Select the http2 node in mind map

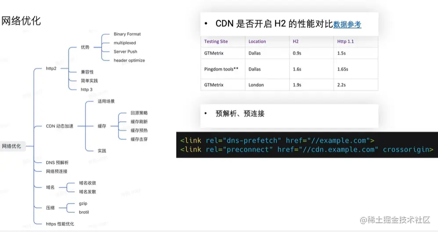(x=51, y=68)
